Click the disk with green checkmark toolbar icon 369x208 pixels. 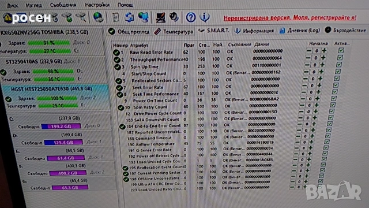(68, 17)
